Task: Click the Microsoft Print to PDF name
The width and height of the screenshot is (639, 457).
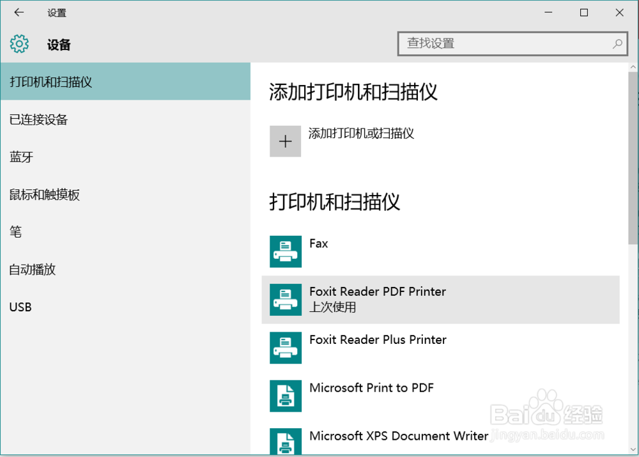Action: pos(372,388)
